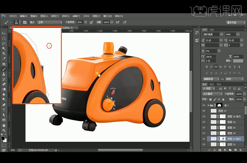
Task: Click the add layer mask icon
Action: [x=220, y=150]
